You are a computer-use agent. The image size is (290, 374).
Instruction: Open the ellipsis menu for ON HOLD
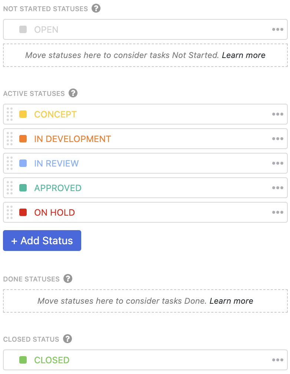pyautogui.click(x=278, y=212)
